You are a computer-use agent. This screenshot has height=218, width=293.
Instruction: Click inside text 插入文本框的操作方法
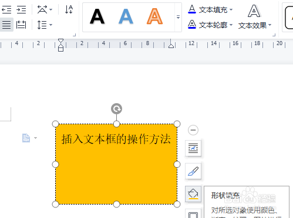116,139
